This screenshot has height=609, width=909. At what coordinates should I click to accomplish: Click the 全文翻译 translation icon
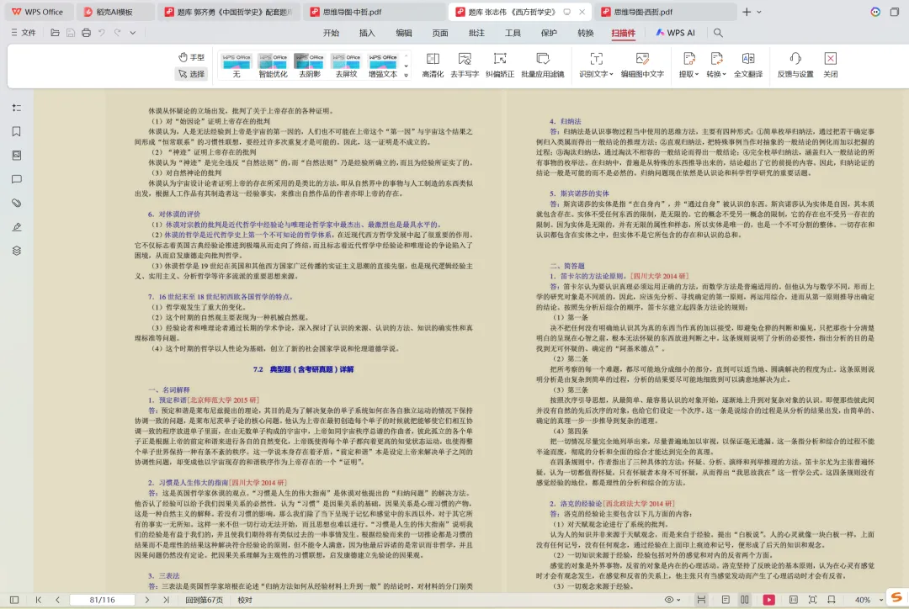pos(747,65)
